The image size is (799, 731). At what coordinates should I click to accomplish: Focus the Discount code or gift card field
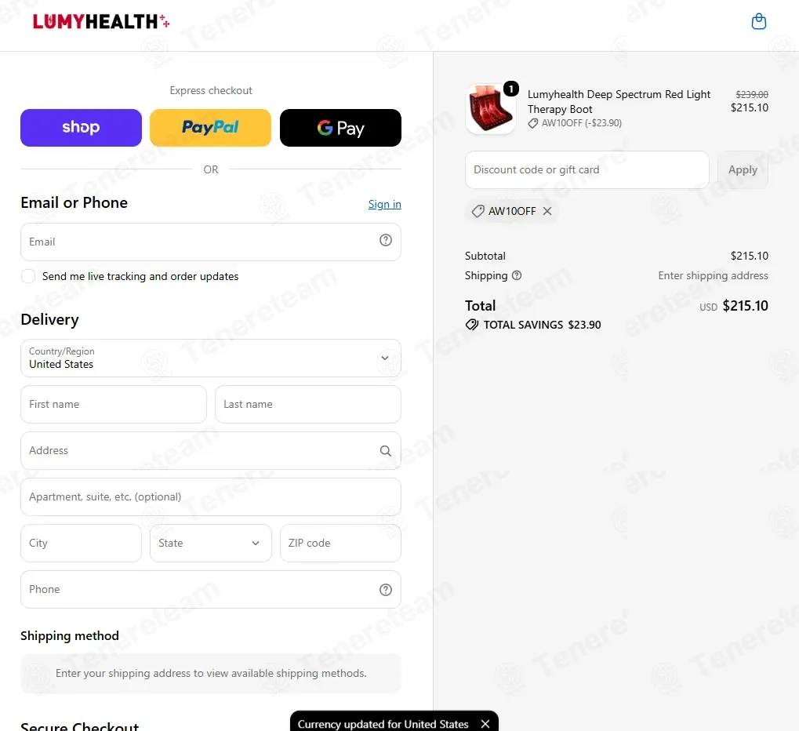(587, 169)
